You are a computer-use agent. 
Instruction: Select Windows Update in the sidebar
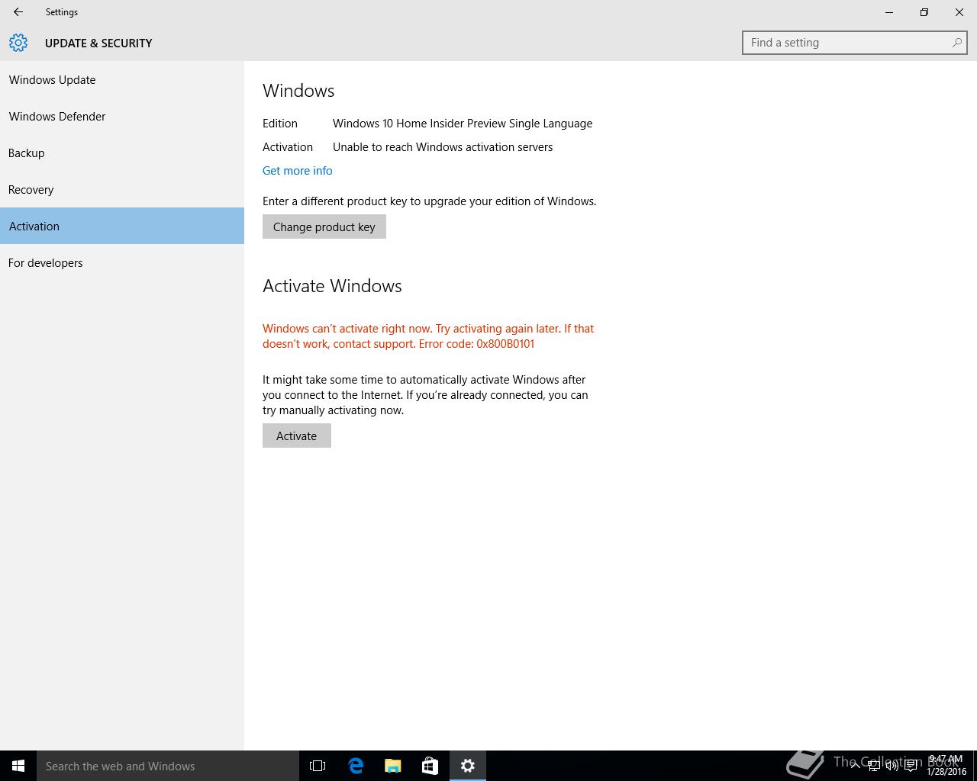point(122,79)
